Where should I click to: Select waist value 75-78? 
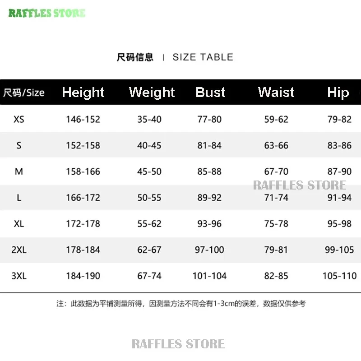pyautogui.click(x=276, y=223)
